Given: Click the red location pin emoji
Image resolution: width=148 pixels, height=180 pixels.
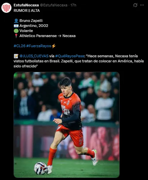Looking at the screenshot, I should click(x=16, y=36).
